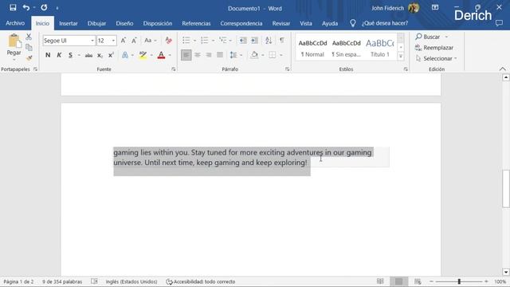Click the Buscar search button
Viewport: 510px width, 287px height.
coord(428,37)
